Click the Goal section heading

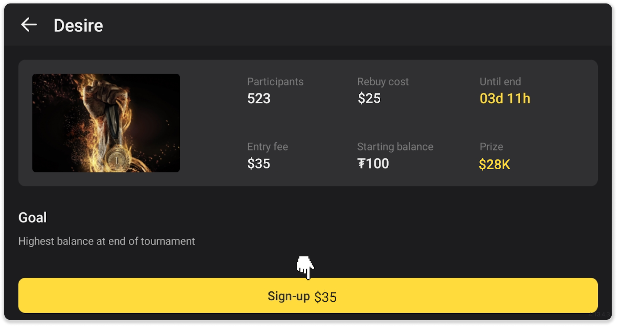click(33, 218)
